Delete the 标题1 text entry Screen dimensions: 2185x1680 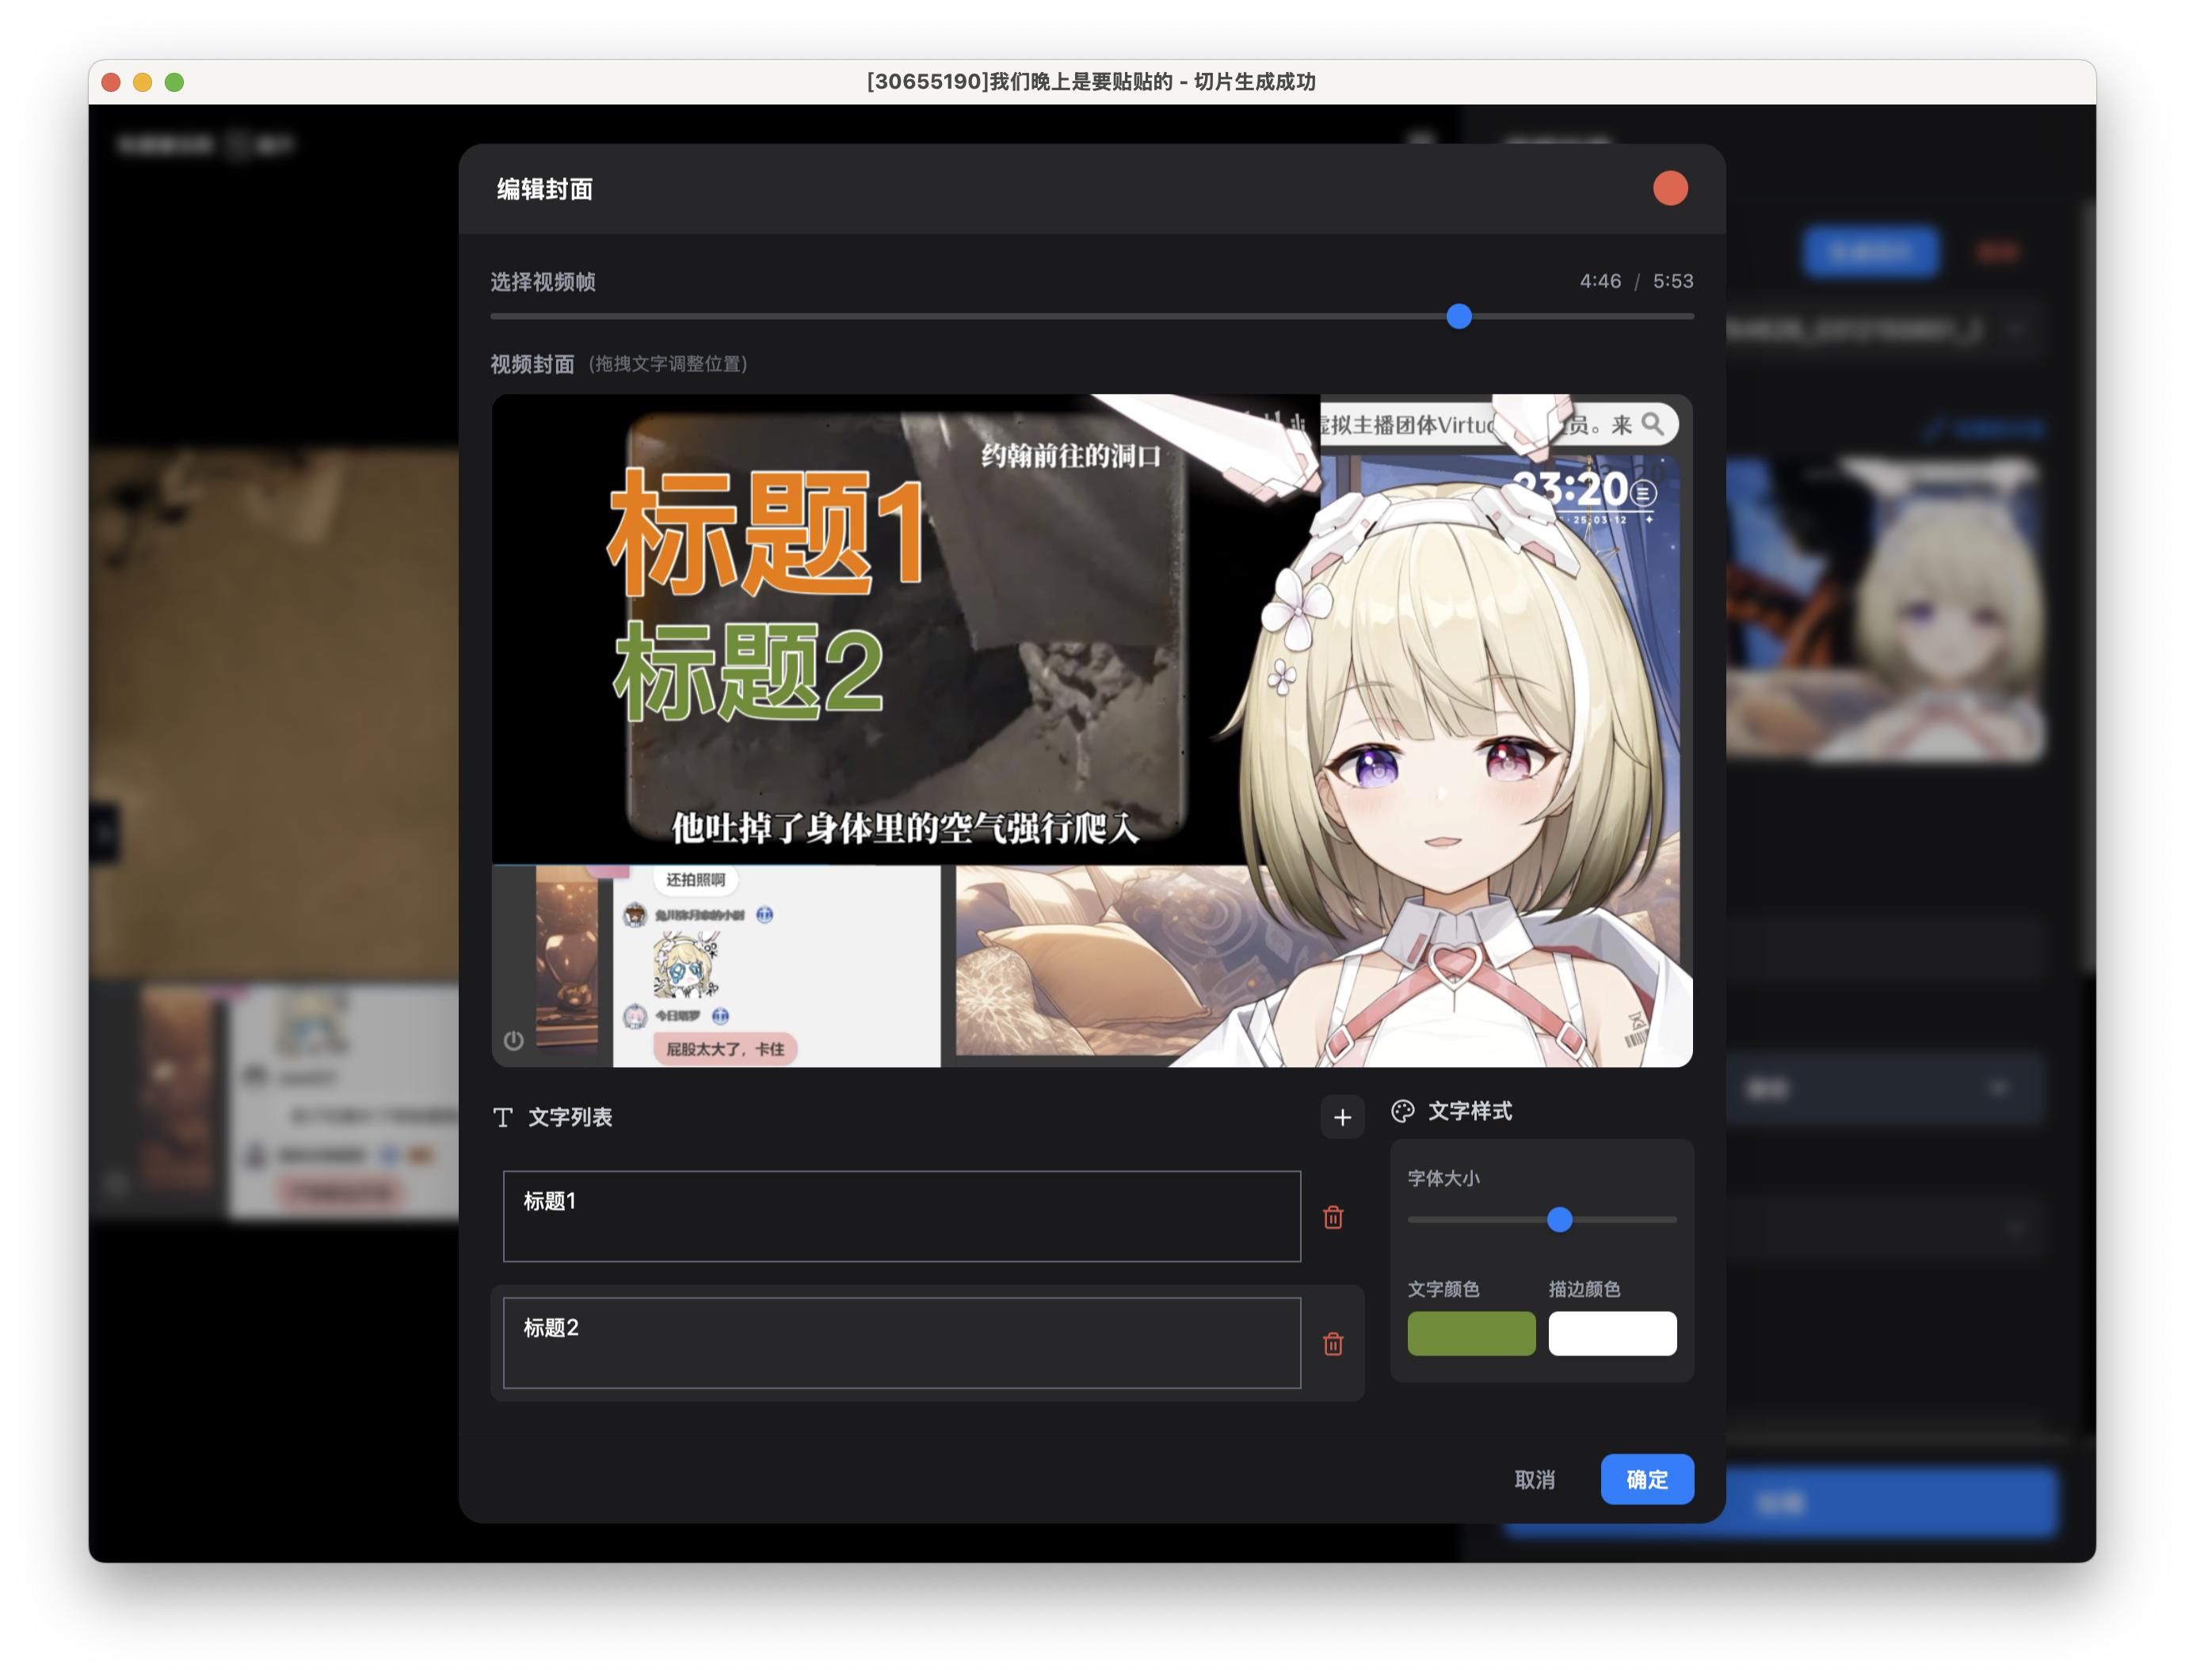[x=1333, y=1217]
